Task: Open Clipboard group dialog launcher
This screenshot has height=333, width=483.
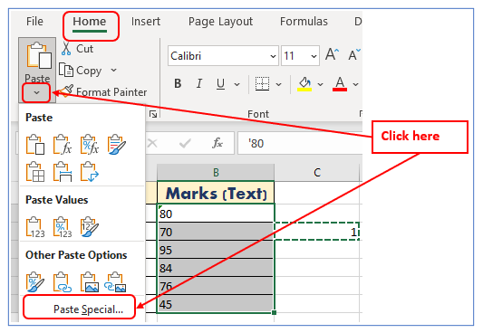Action: pyautogui.click(x=153, y=114)
